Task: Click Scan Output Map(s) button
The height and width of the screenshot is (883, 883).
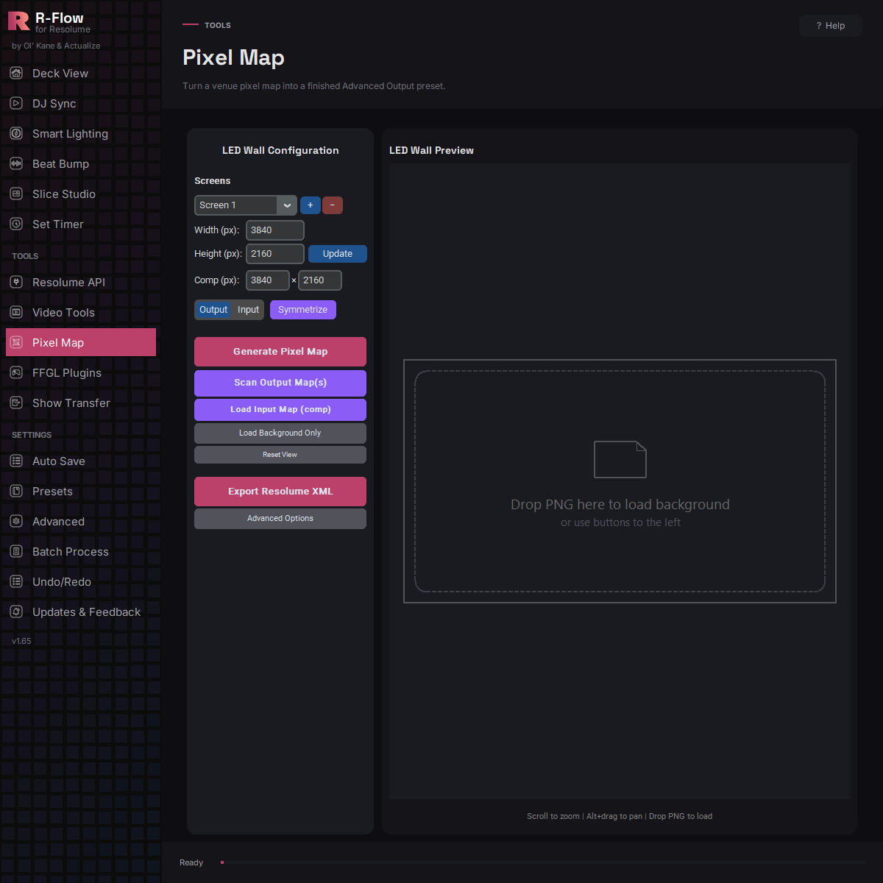Action: pos(280,383)
